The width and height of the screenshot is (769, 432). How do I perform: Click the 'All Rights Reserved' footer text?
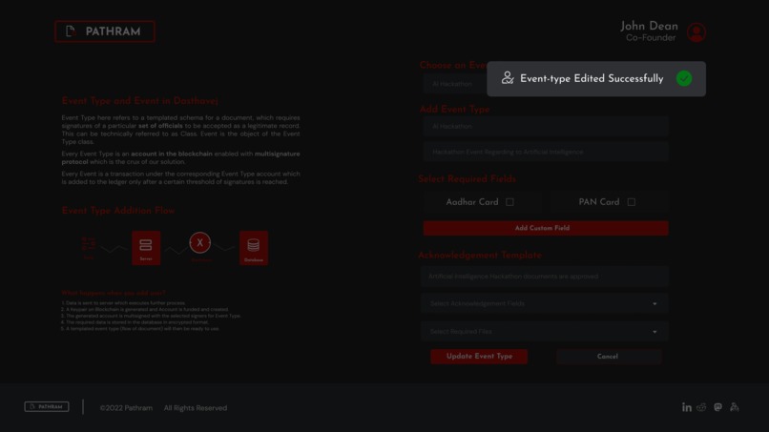point(196,408)
